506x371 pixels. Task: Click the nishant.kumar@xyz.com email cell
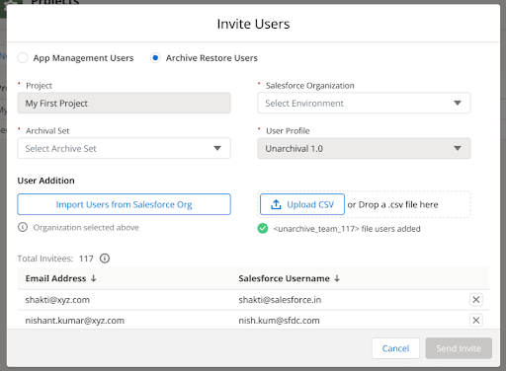pyautogui.click(x=75, y=321)
